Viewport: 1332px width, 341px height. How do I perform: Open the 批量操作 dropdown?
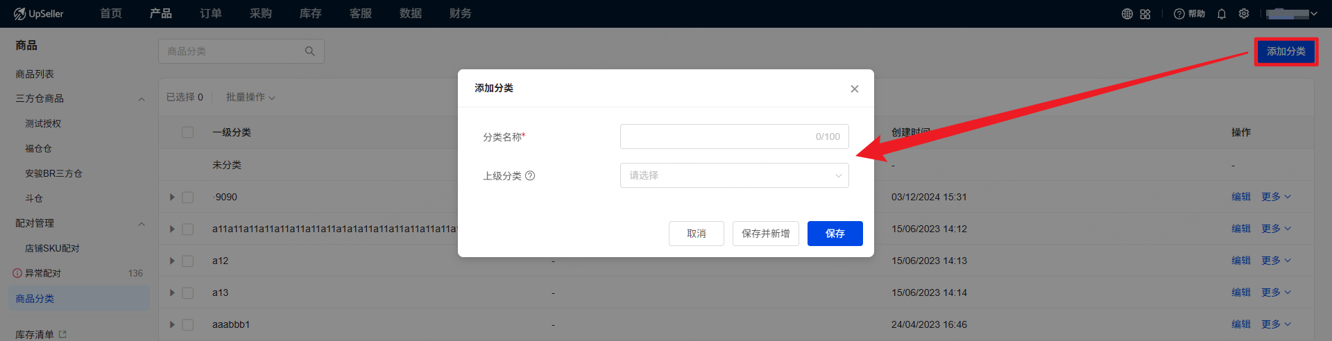pyautogui.click(x=250, y=97)
